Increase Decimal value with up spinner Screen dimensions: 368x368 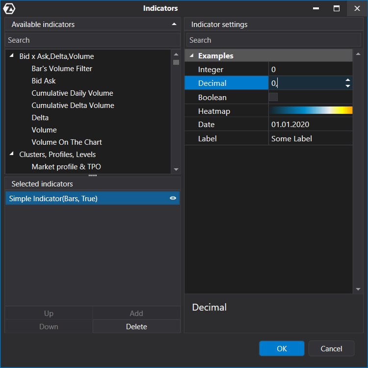[347, 80]
